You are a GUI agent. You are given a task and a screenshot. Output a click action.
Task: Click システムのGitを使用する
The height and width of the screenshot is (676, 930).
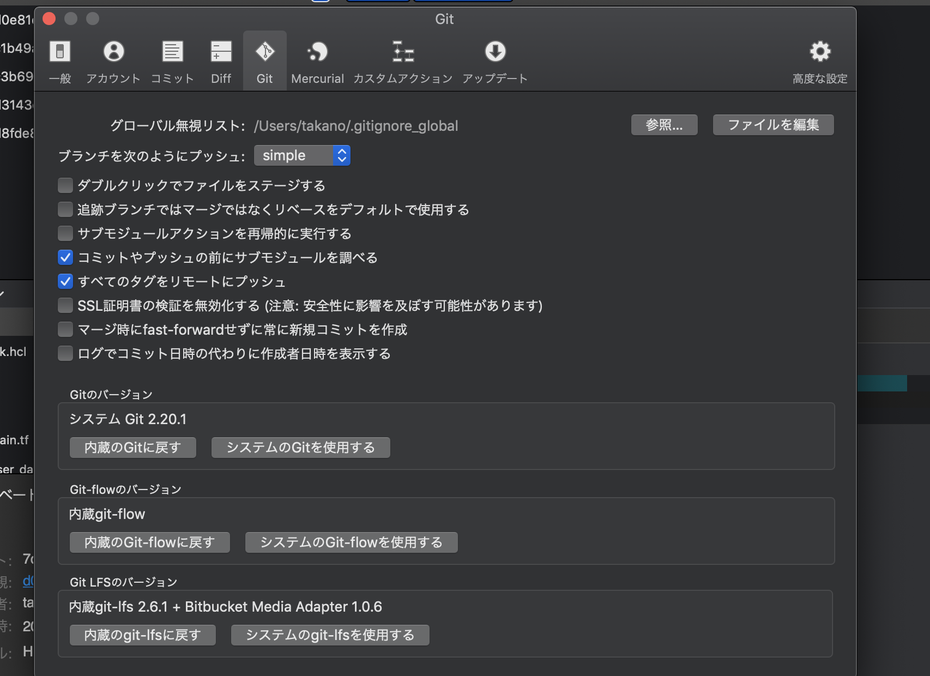click(300, 447)
